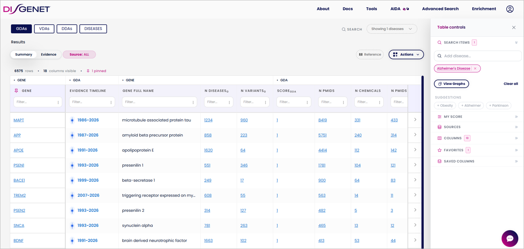The image size is (524, 249).
Task: Open the About menu item
Action: [323, 9]
